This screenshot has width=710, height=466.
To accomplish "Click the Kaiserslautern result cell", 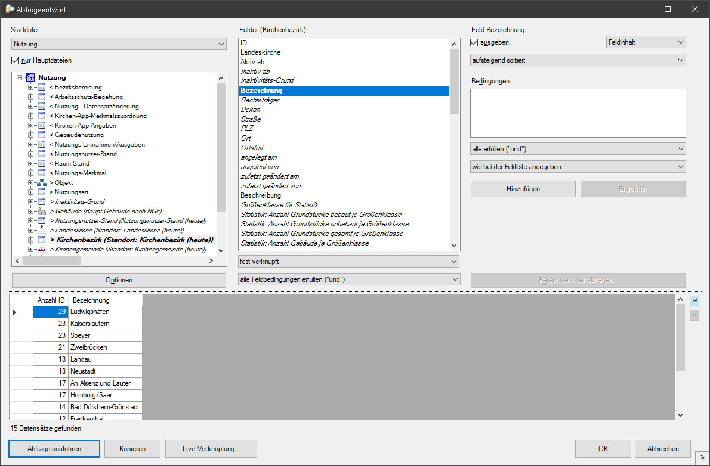I will [105, 324].
